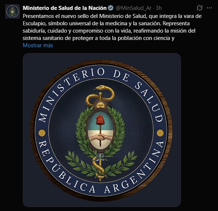Click the post text about the nuevo sello

(112, 27)
